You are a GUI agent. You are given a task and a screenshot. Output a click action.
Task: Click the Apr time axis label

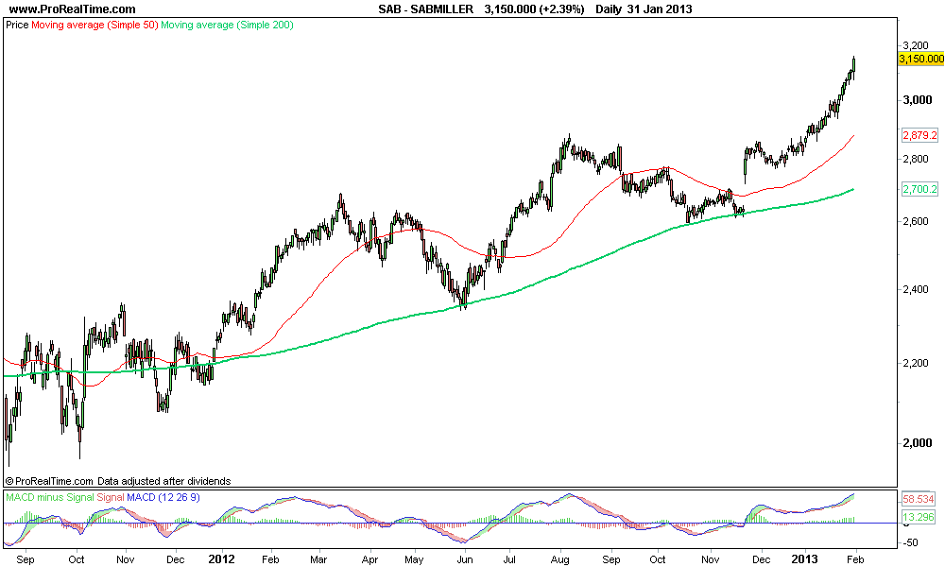tap(369, 559)
